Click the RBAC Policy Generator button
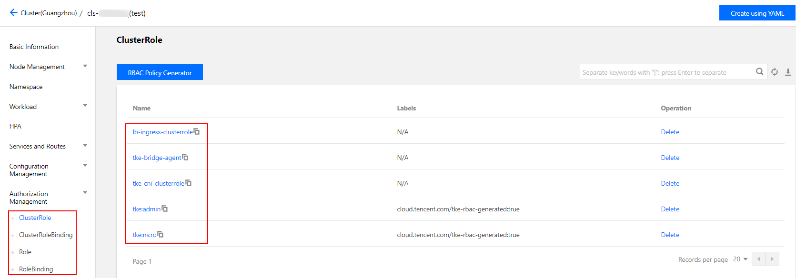 click(160, 72)
